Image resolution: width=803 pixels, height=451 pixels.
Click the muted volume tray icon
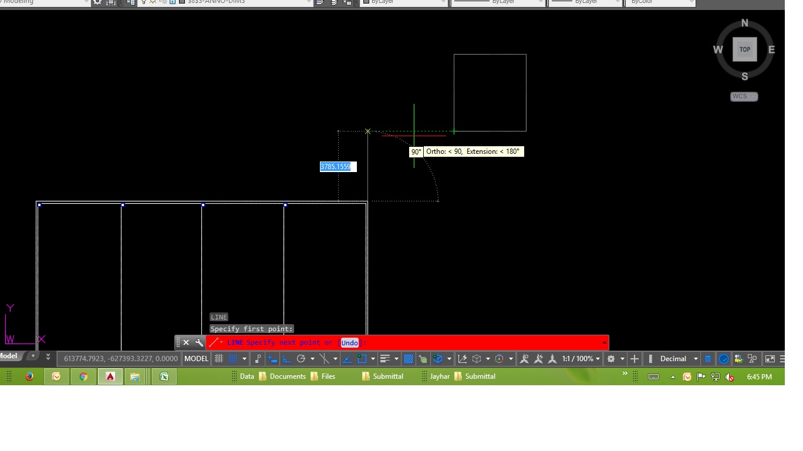click(x=730, y=377)
